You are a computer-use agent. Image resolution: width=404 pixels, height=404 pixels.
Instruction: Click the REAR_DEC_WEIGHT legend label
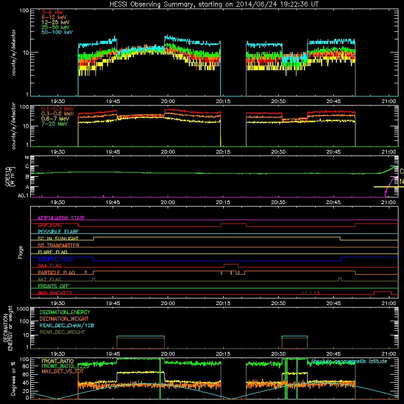click(62, 332)
